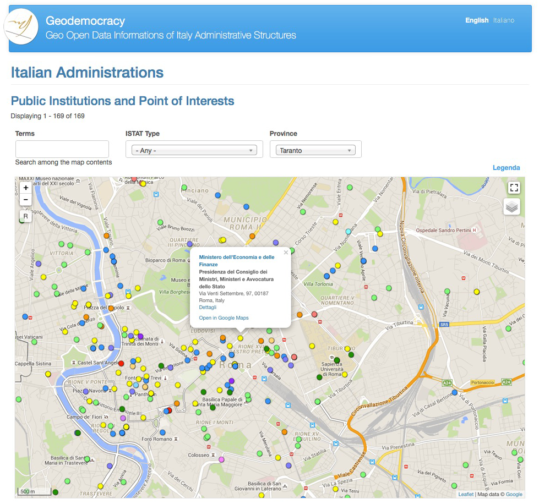Click the green marker near Pinciano label
The image size is (539, 504).
pyautogui.click(x=184, y=188)
